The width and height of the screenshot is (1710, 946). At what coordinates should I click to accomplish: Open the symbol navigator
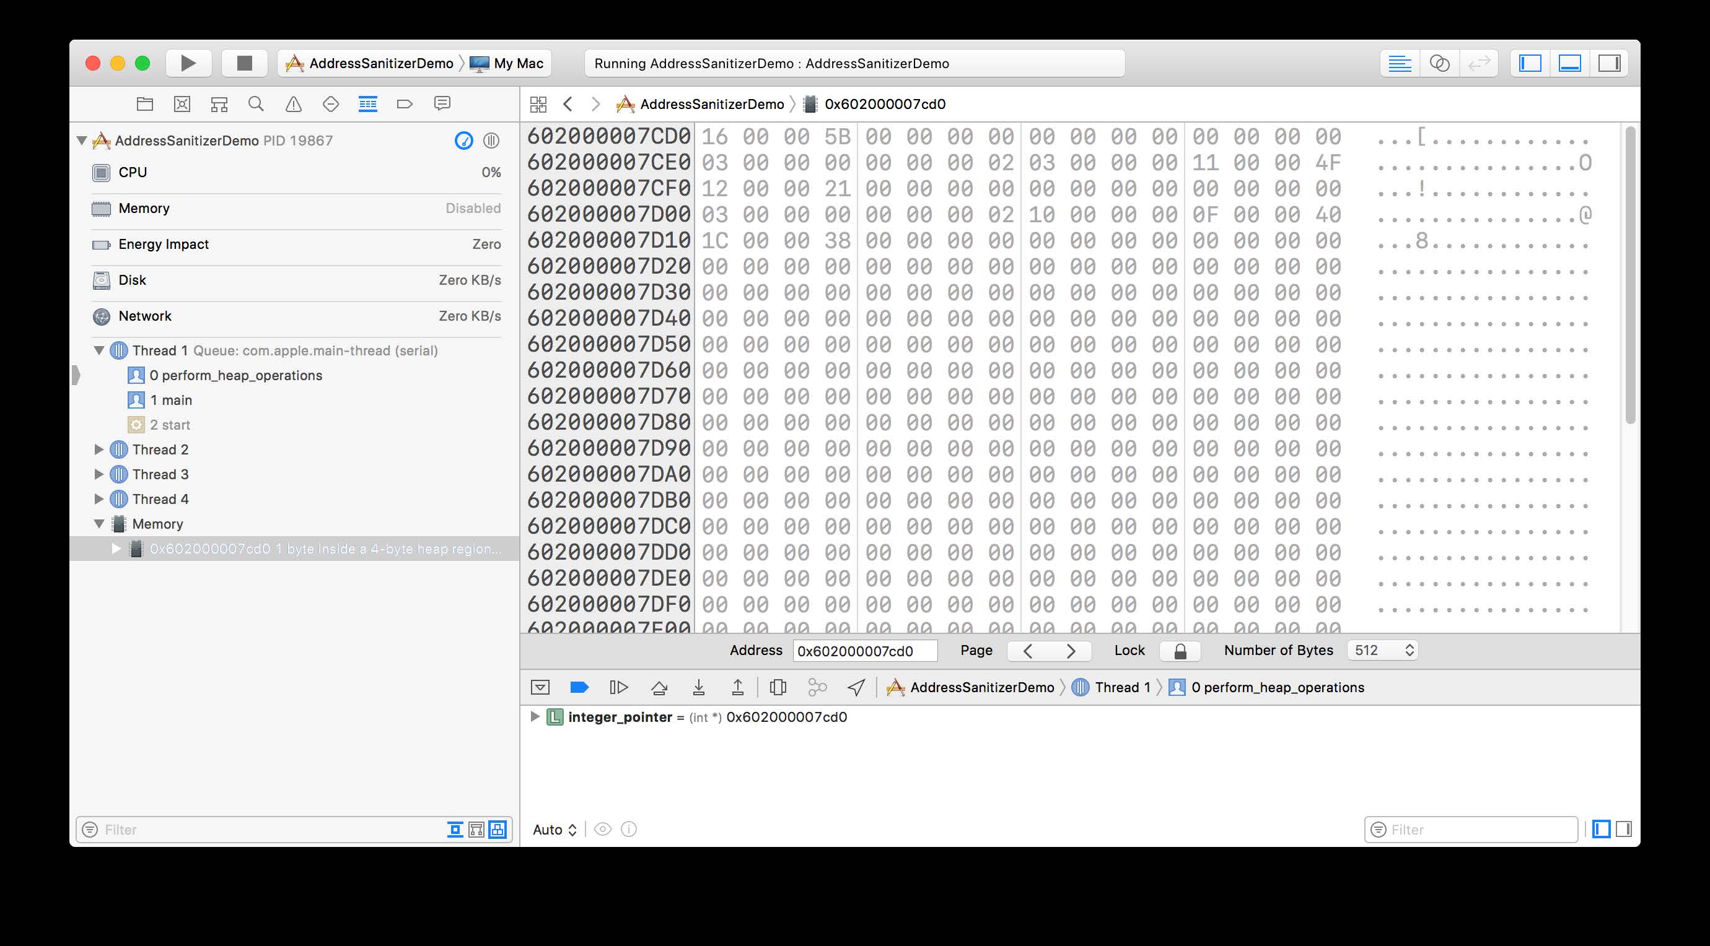(219, 104)
